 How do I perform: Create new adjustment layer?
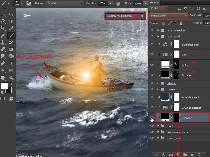click(178, 155)
